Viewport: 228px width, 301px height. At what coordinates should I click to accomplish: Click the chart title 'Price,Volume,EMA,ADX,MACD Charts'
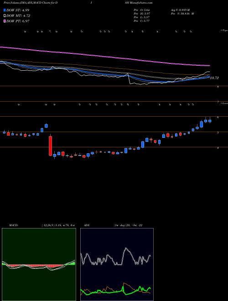[x=27, y=3]
